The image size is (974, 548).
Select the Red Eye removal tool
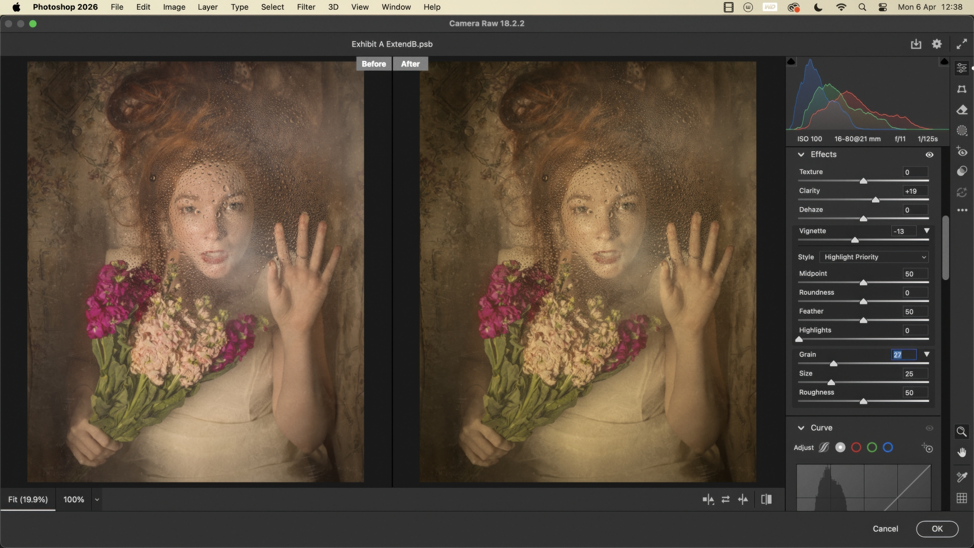pyautogui.click(x=962, y=152)
